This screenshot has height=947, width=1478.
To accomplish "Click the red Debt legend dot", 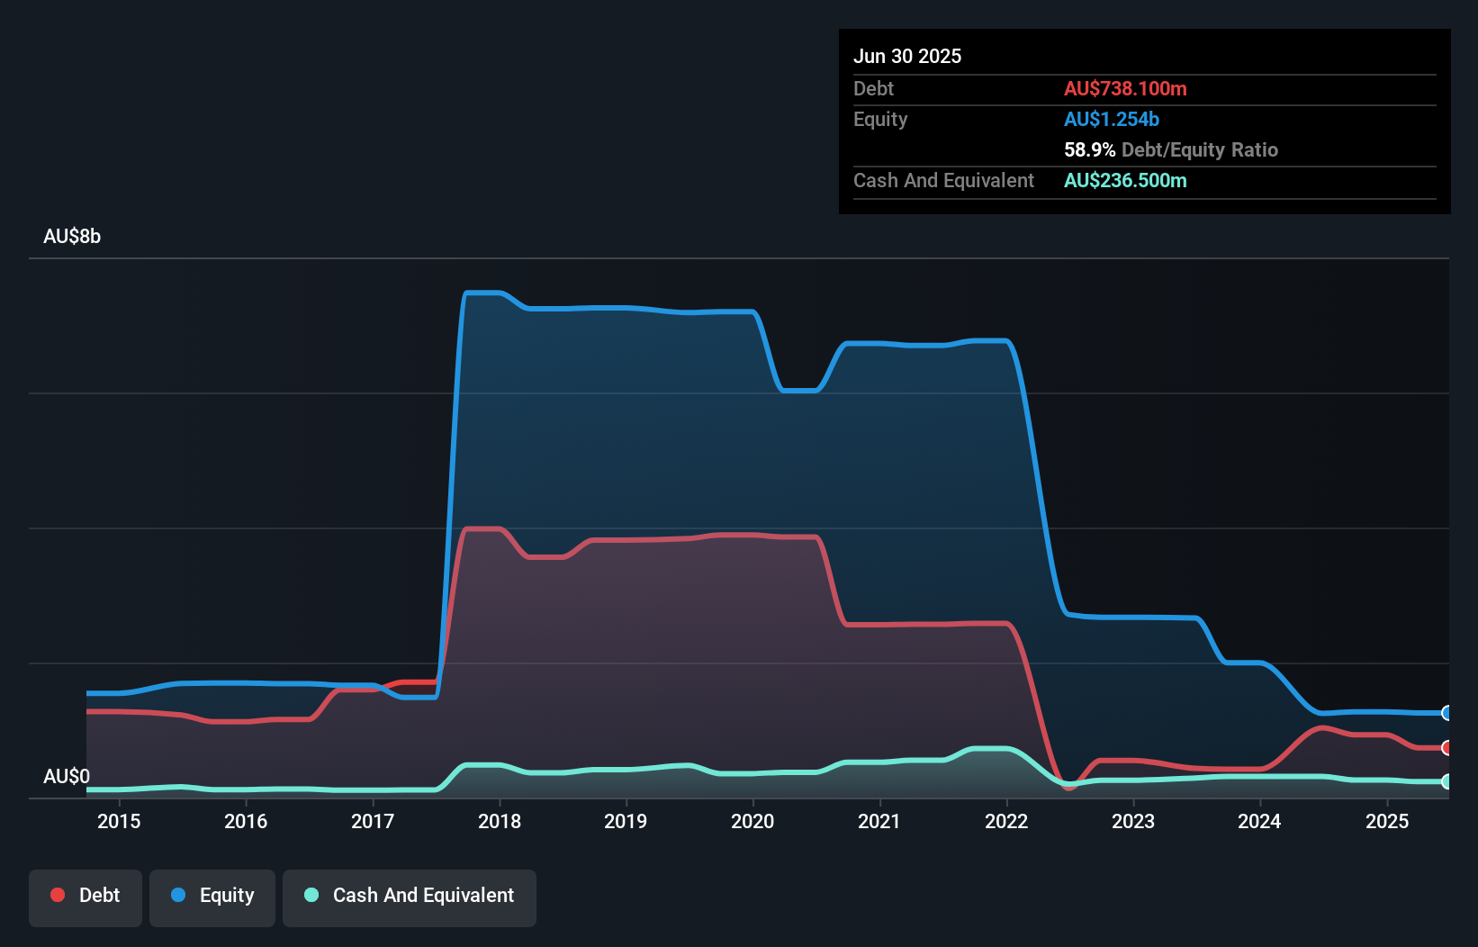I will (56, 895).
